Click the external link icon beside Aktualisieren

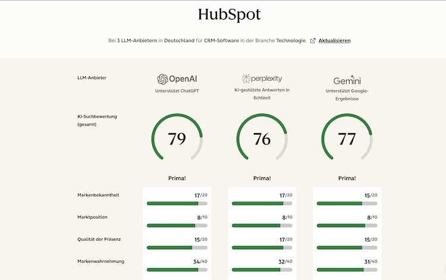pos(313,40)
